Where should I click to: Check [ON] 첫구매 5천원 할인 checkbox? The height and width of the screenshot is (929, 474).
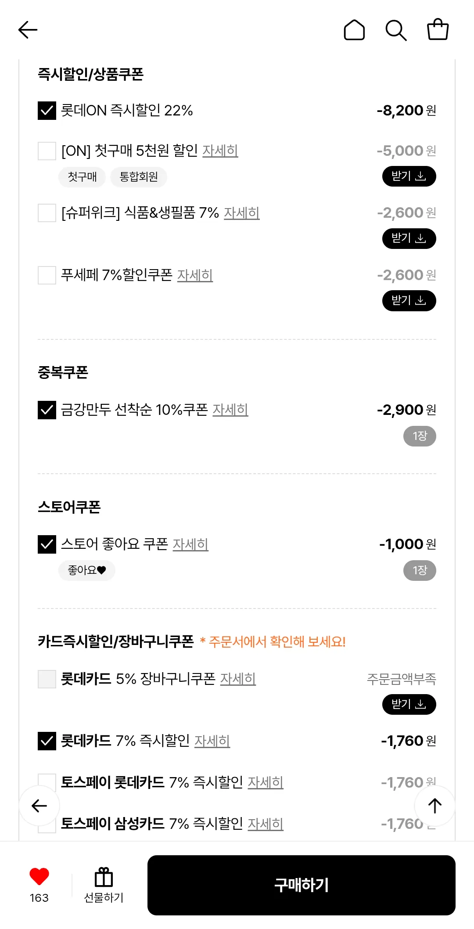(x=47, y=151)
